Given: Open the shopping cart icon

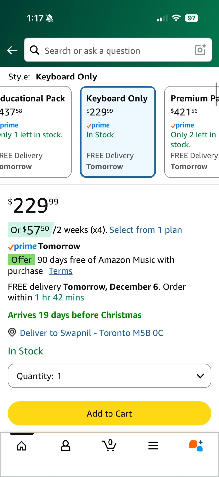Looking at the screenshot, I should point(109,445).
